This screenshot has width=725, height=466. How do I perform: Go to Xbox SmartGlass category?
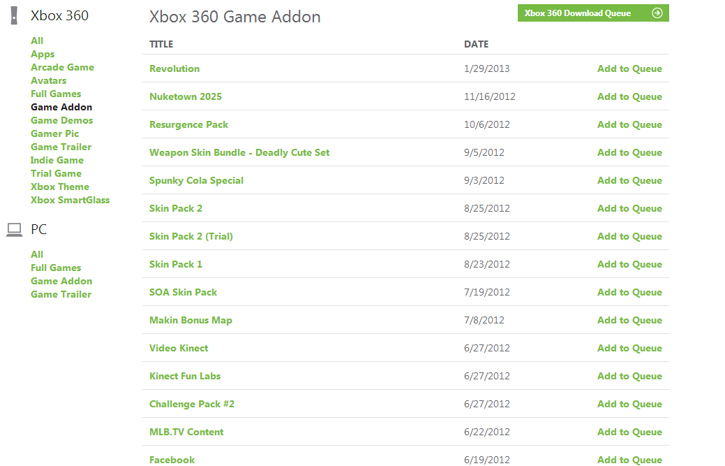(x=70, y=200)
